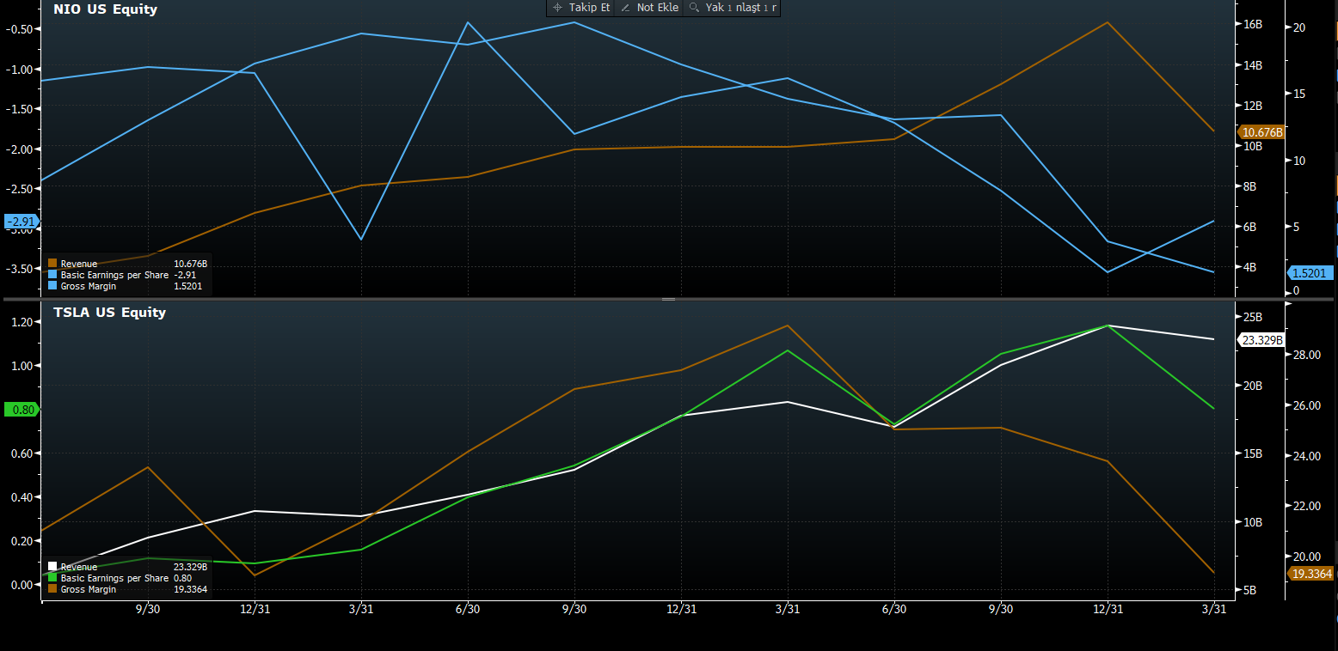Viewport: 1338px width, 651px height.
Task: Click the orange Gross Margin swatch in TSLA legend
Action: tap(52, 589)
